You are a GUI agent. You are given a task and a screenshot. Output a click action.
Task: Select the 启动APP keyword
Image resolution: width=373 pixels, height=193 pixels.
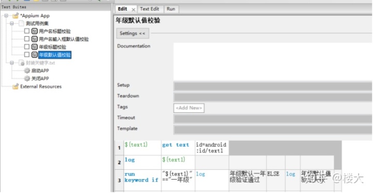(40, 71)
